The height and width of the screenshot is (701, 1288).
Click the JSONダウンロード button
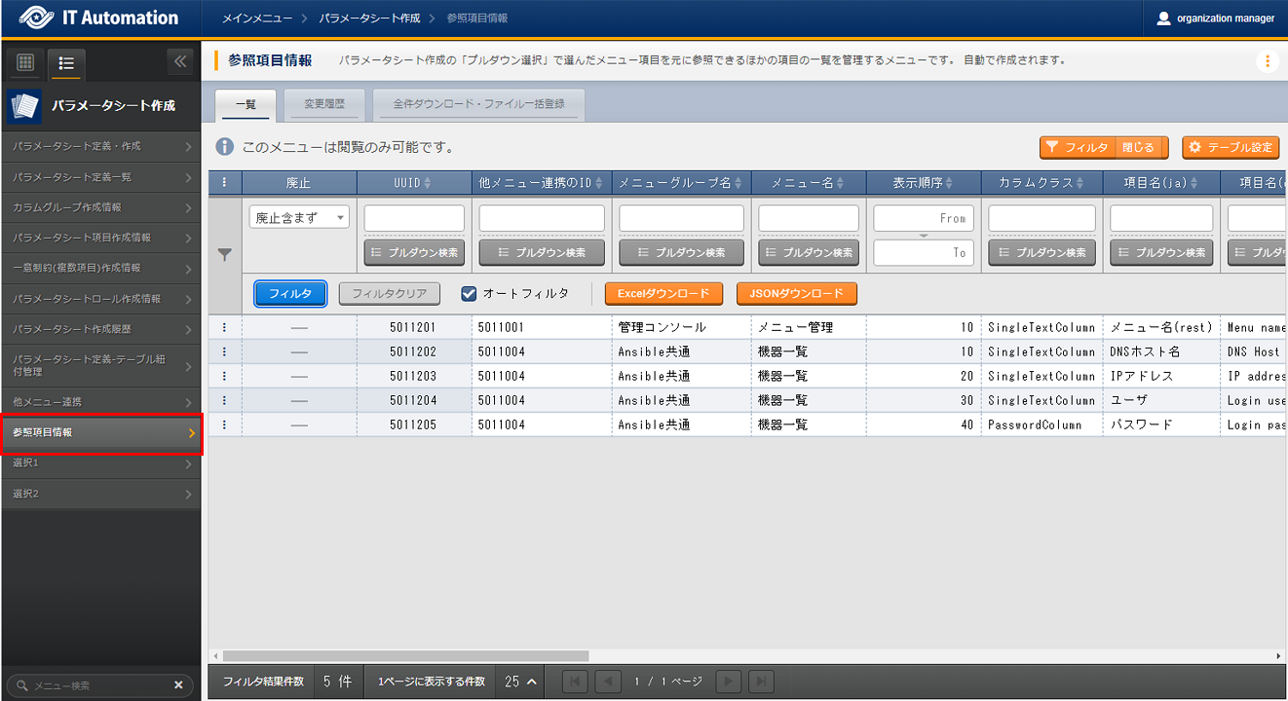click(796, 293)
